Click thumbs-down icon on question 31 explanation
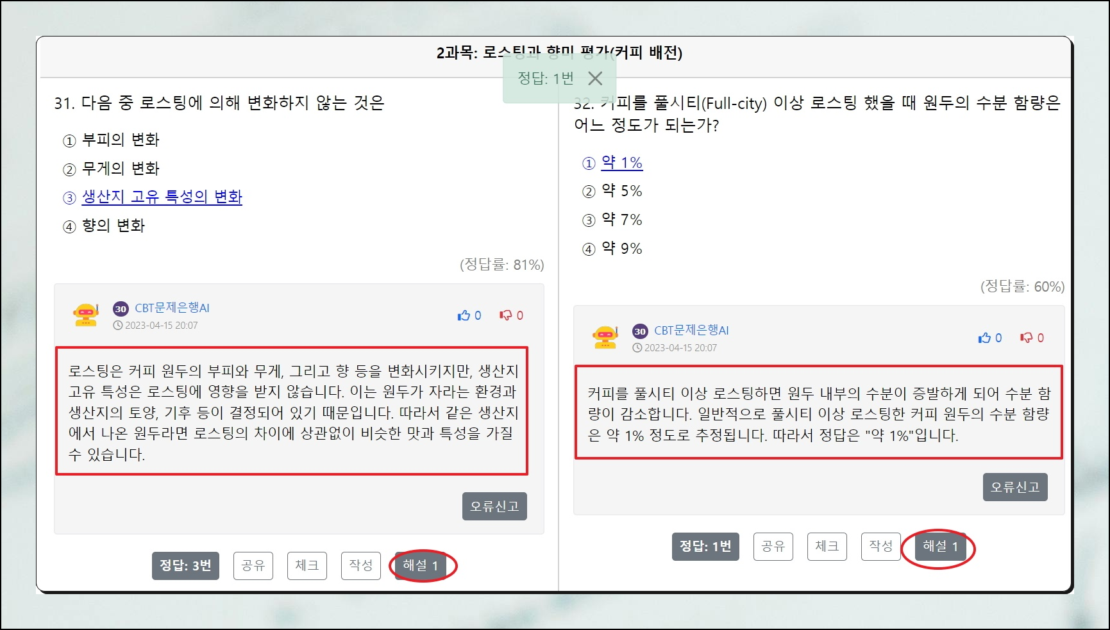 click(506, 315)
